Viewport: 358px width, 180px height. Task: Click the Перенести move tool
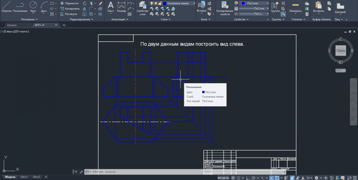[69, 3]
